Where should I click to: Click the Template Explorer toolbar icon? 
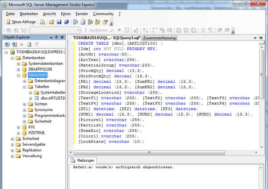tap(98, 22)
